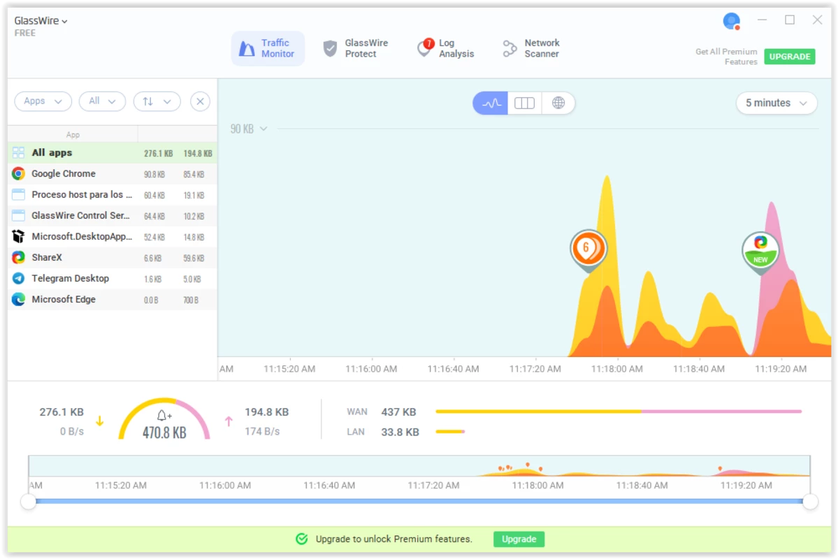Open the Apps filter dropdown
Image resolution: width=838 pixels, height=559 pixels.
coord(43,101)
